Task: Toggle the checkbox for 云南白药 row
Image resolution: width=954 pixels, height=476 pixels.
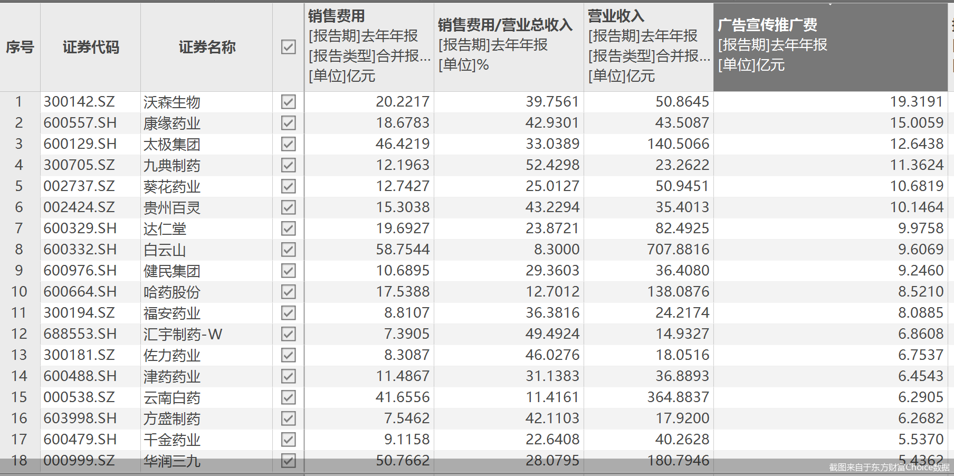Action: (x=288, y=397)
